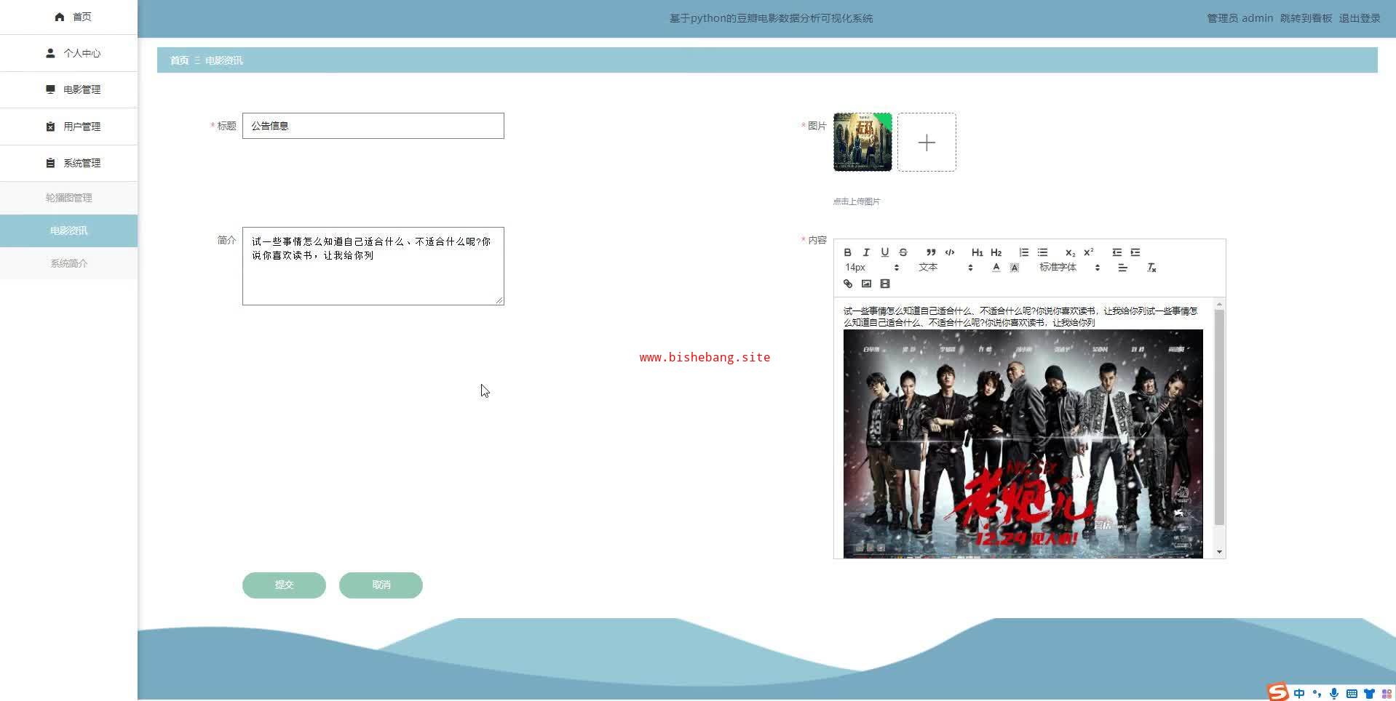Viewport: 1396px width, 701px height.
Task: Open the text alignment options
Action: [1122, 268]
